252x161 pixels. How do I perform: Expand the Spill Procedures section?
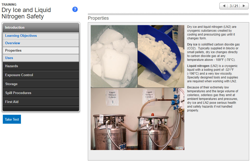[41, 93]
